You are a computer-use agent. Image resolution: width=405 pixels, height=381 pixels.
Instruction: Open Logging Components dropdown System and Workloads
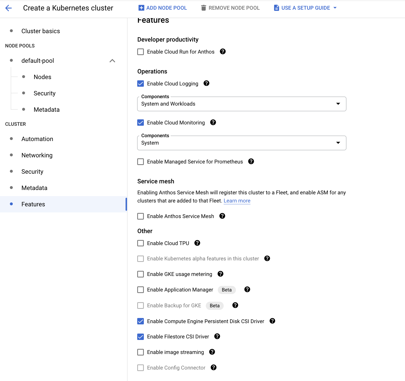(242, 104)
